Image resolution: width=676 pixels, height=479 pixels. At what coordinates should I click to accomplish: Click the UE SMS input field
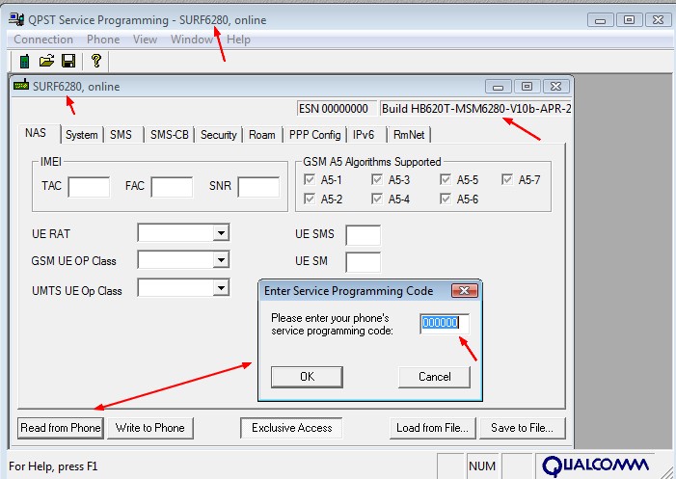[363, 235]
